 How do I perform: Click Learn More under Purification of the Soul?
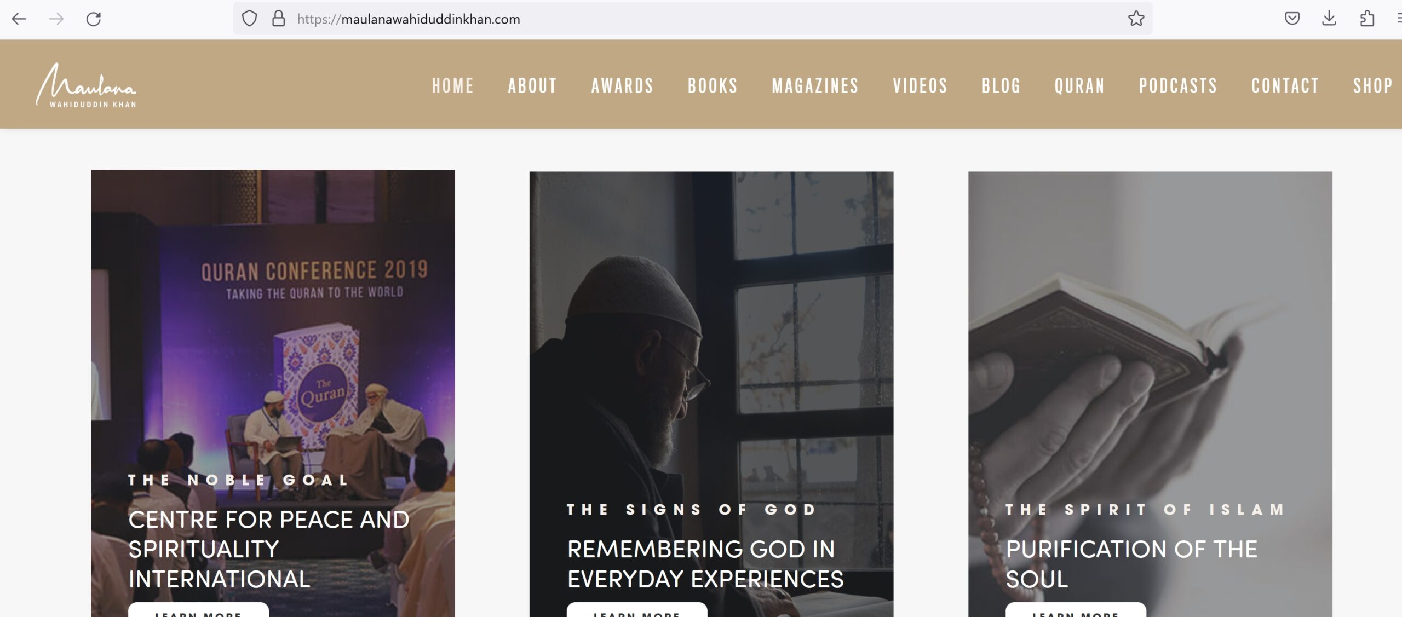1076,610
